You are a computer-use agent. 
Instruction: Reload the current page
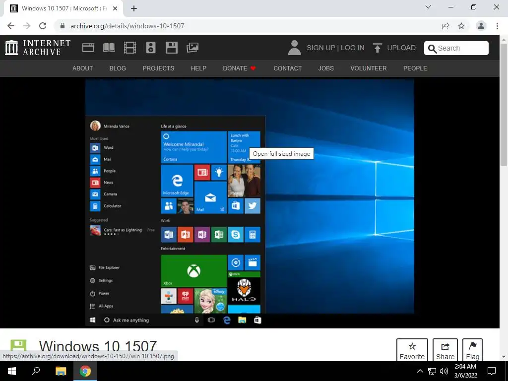(x=43, y=26)
